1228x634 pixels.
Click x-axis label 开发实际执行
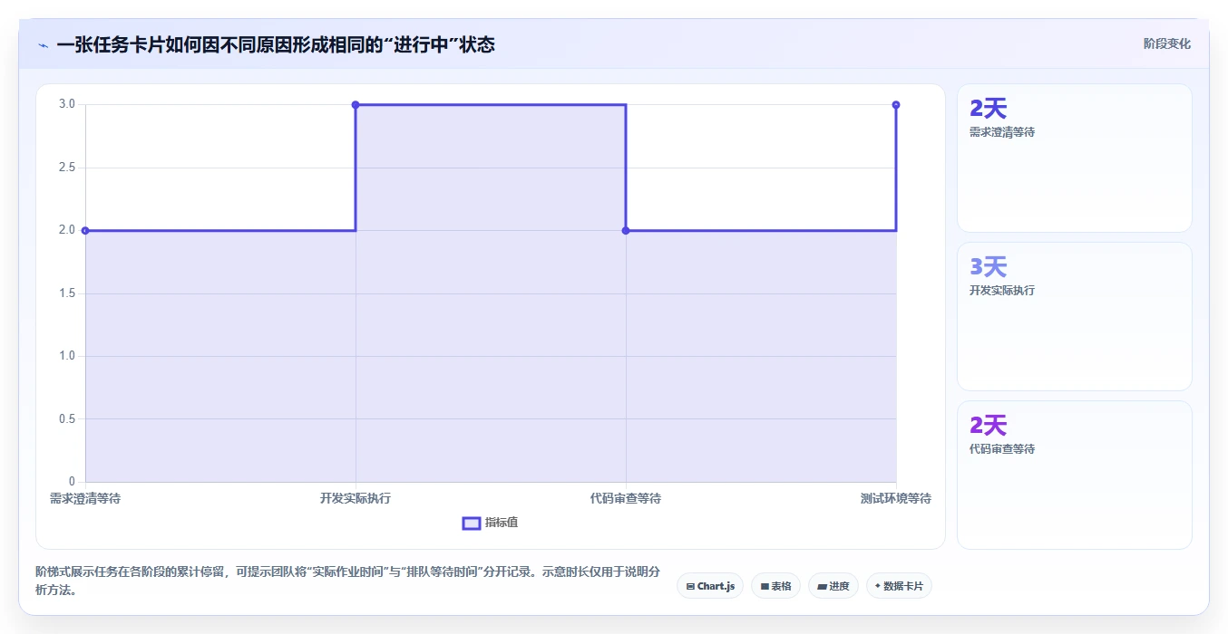[356, 498]
